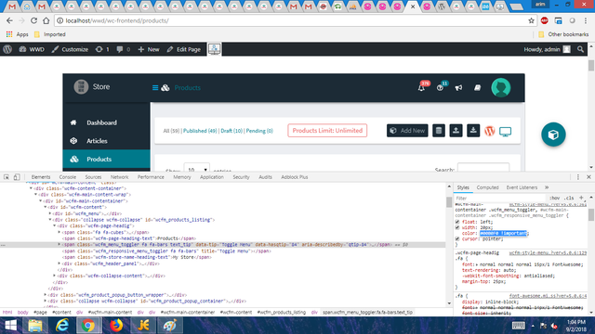The height and width of the screenshot is (334, 595).
Task: Click the cubes icon beside Products heading
Action: (165, 88)
